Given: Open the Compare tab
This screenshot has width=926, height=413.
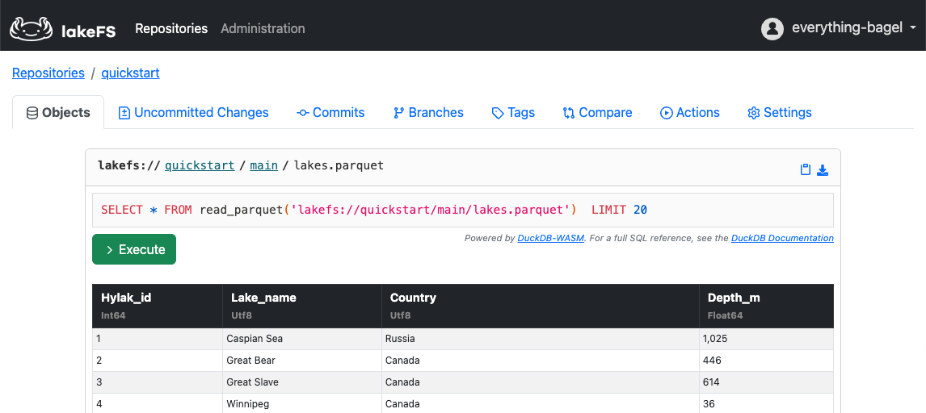Looking at the screenshot, I should pyautogui.click(x=597, y=113).
